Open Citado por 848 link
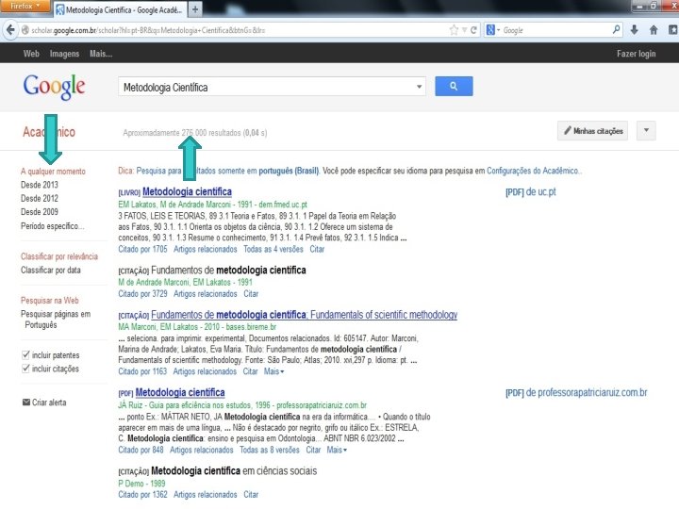This screenshot has height=509, width=679. pos(141,450)
